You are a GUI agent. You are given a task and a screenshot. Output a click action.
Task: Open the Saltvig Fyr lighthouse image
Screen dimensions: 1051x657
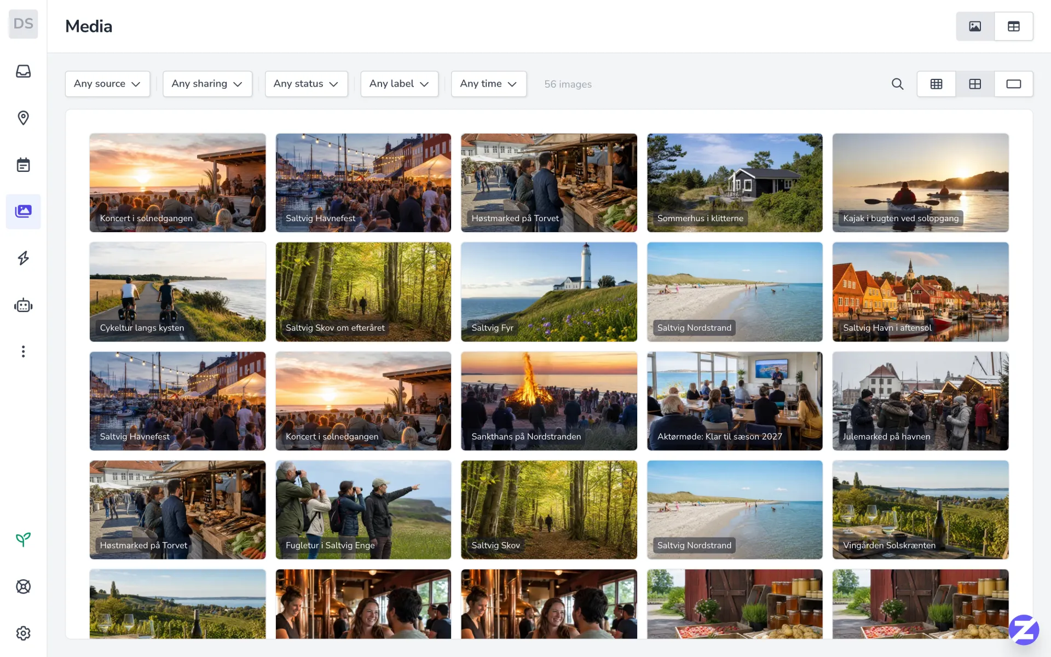click(549, 292)
